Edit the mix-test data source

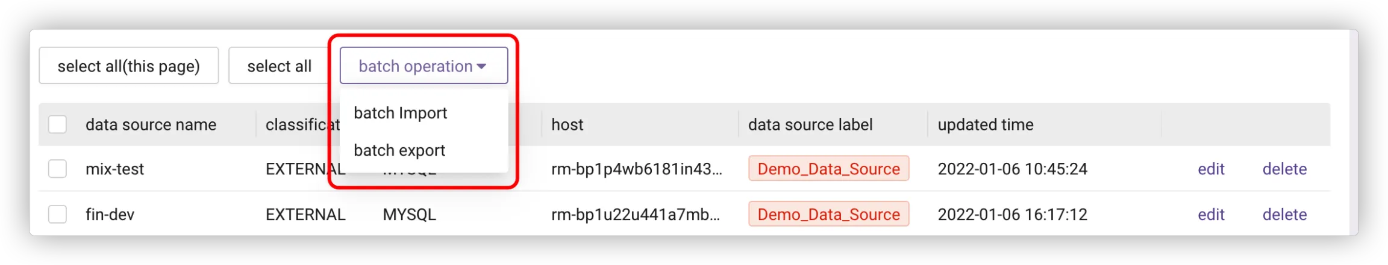tap(1211, 169)
